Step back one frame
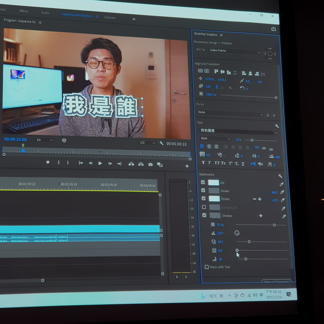This screenshot has height=324, width=324. pos(90,163)
